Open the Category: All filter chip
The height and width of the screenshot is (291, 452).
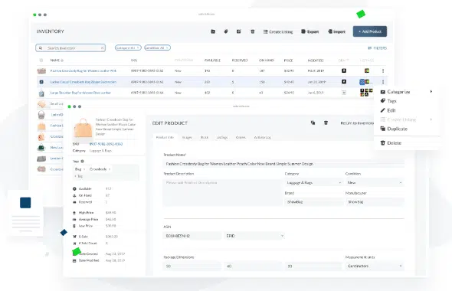(128, 47)
